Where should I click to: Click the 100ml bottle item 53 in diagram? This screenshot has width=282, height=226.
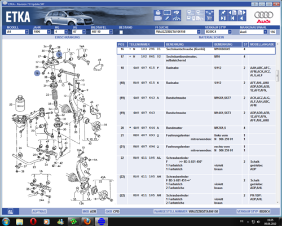tap(20, 103)
